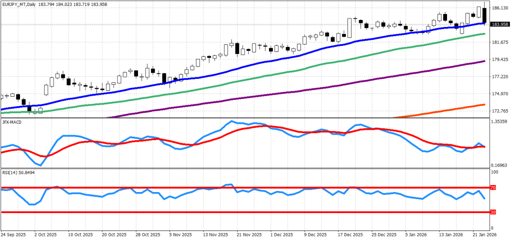Select the 25 Dec 2025 date label
Viewport: 512px width, 239px height.
382,234
